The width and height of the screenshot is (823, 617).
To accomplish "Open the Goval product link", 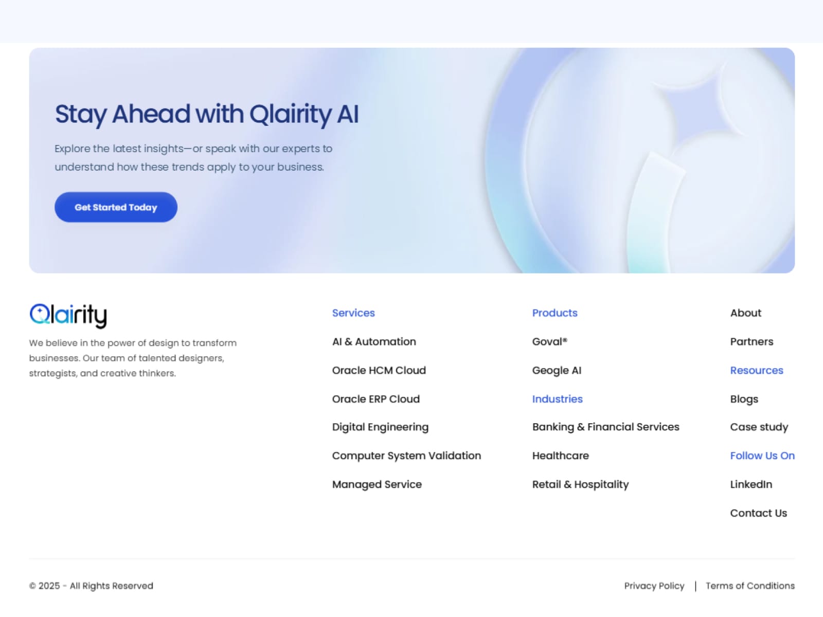I will [550, 341].
